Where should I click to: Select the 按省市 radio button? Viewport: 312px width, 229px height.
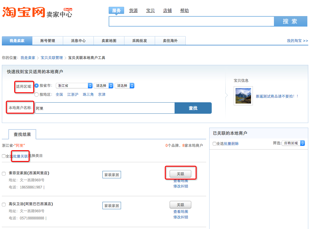[x=37, y=86]
